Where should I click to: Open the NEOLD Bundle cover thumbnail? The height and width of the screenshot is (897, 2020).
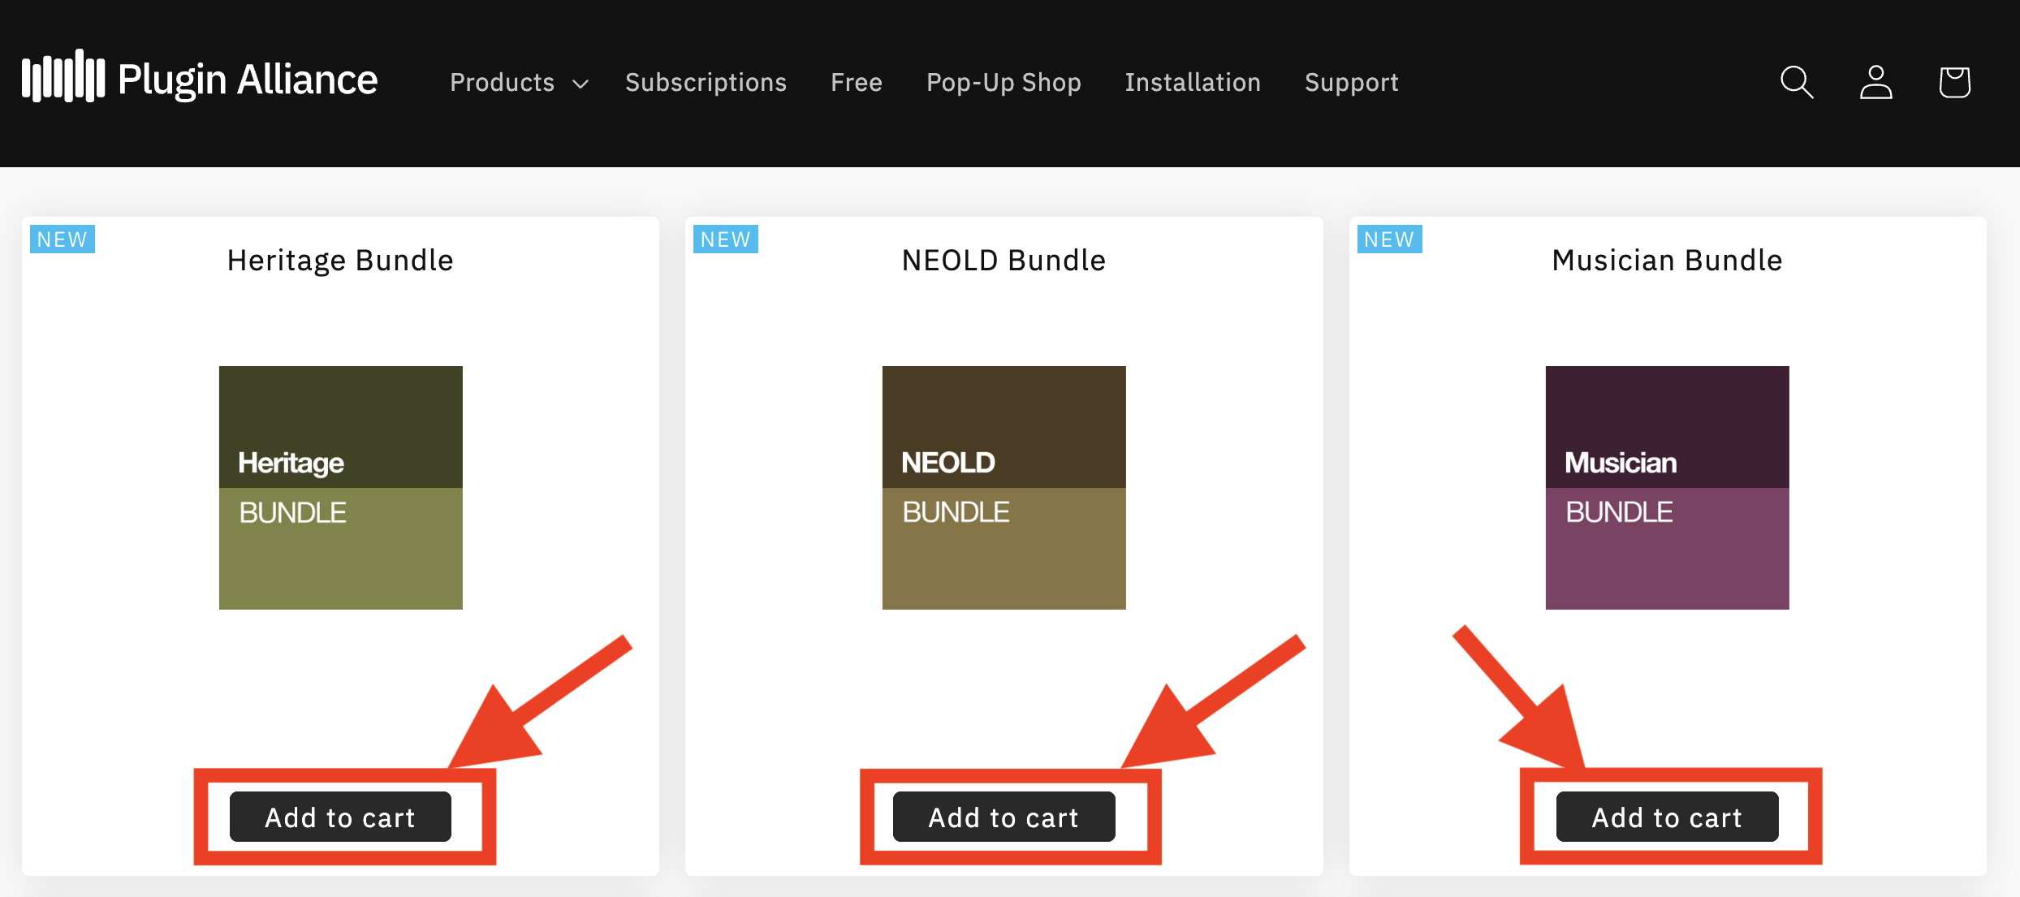click(x=1004, y=487)
